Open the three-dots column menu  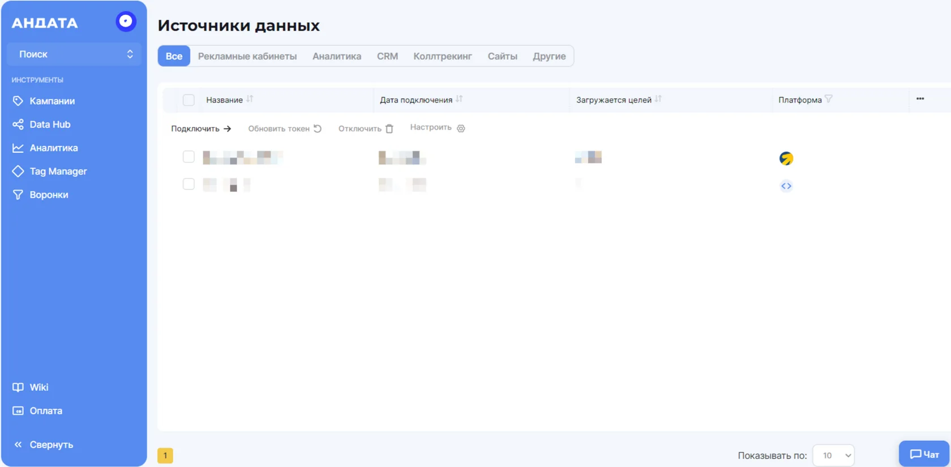(920, 98)
